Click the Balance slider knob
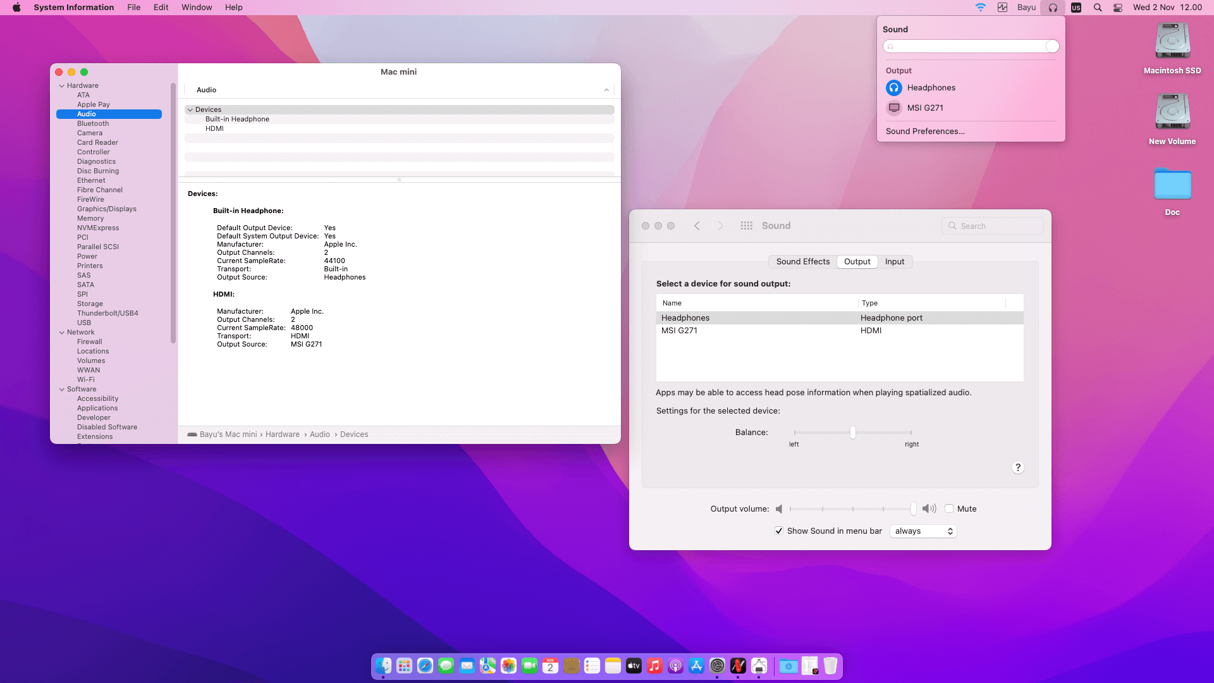This screenshot has width=1214, height=683. click(852, 433)
